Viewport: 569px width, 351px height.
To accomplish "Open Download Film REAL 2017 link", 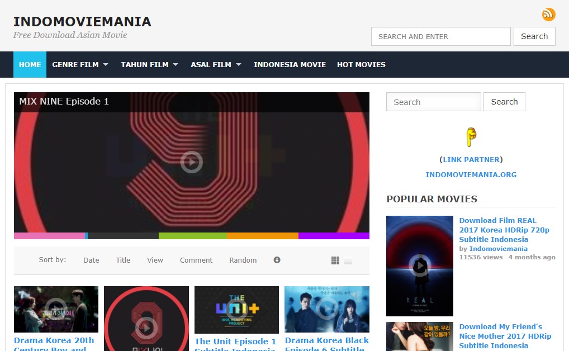I will click(504, 230).
